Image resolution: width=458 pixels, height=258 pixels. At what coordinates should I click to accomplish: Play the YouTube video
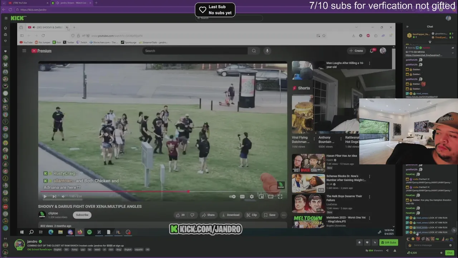pos(45,196)
